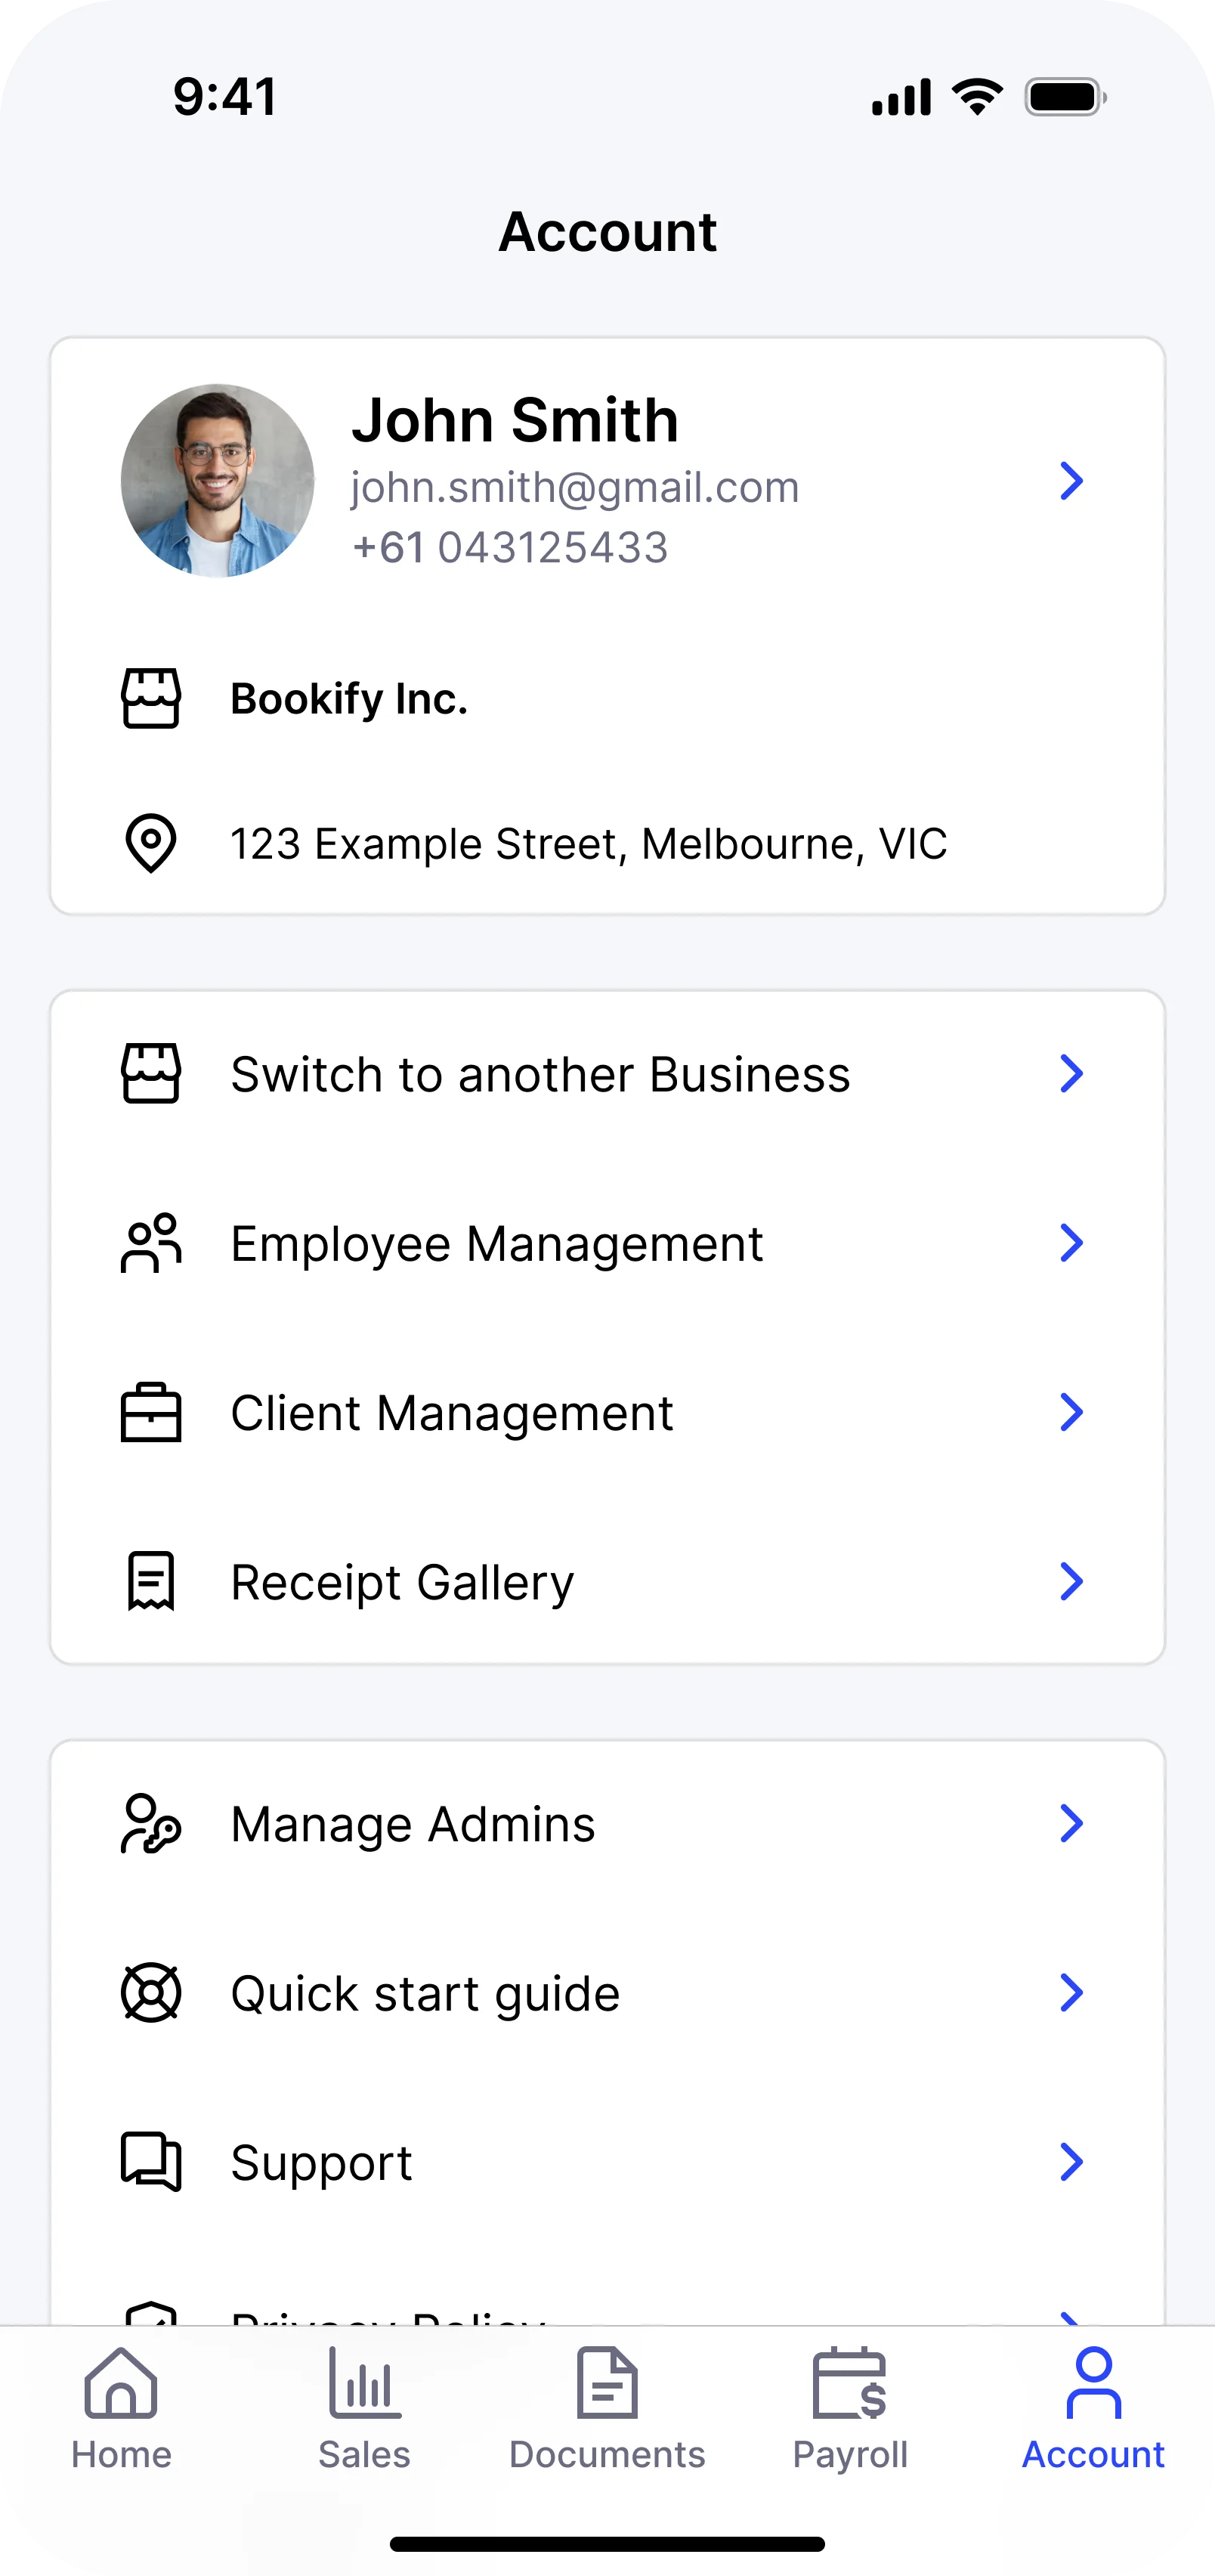Tap the Receipt Gallery receipt icon
1215x2576 pixels.
click(151, 1581)
